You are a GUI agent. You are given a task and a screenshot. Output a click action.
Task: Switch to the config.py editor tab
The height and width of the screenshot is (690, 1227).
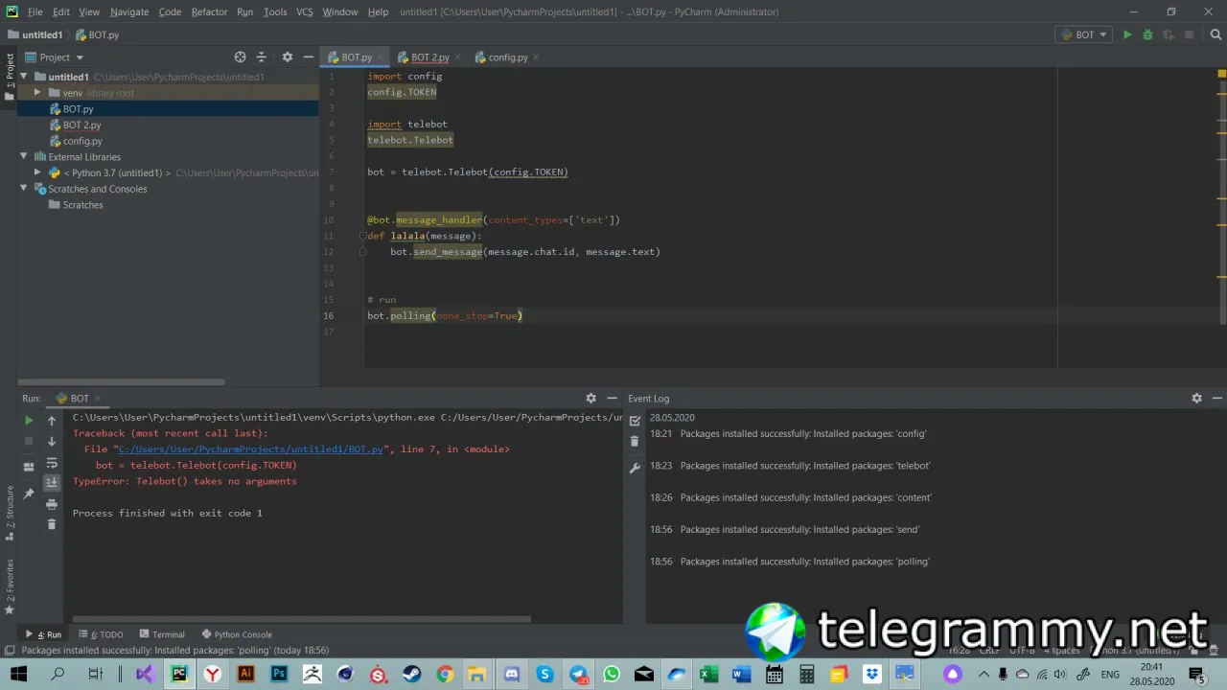(x=507, y=57)
